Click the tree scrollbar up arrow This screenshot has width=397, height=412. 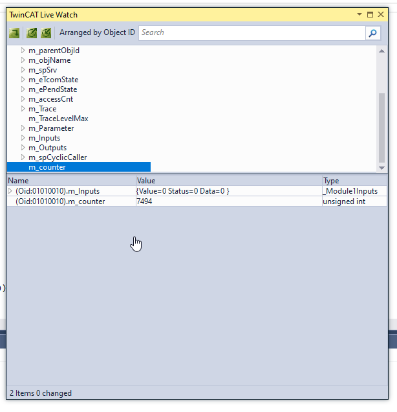point(381,51)
